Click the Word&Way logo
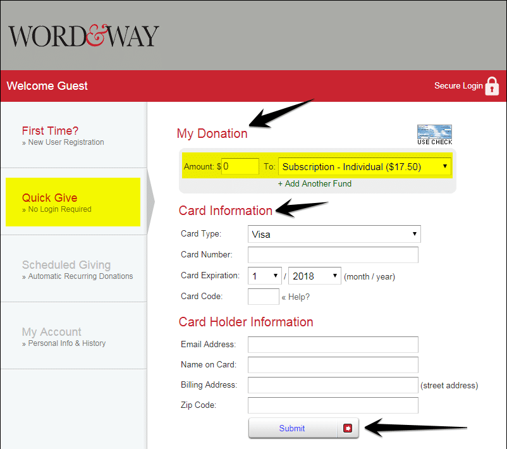Viewport: 507px width, 449px height. tap(83, 35)
